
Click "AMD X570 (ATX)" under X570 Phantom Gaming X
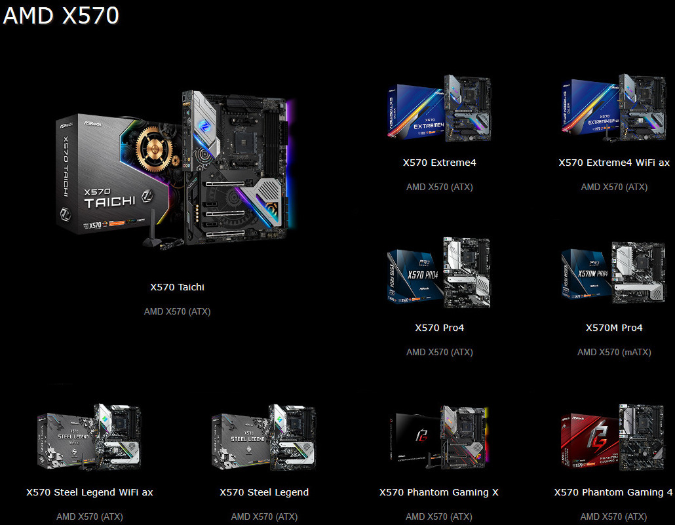[439, 516]
